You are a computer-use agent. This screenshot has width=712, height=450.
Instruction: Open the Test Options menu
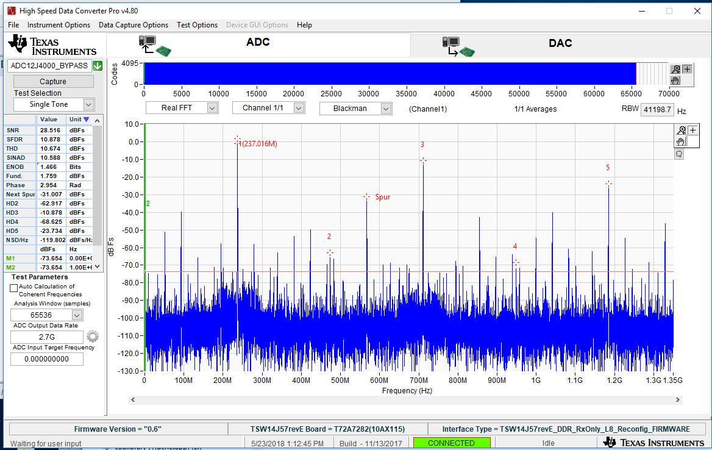(197, 25)
